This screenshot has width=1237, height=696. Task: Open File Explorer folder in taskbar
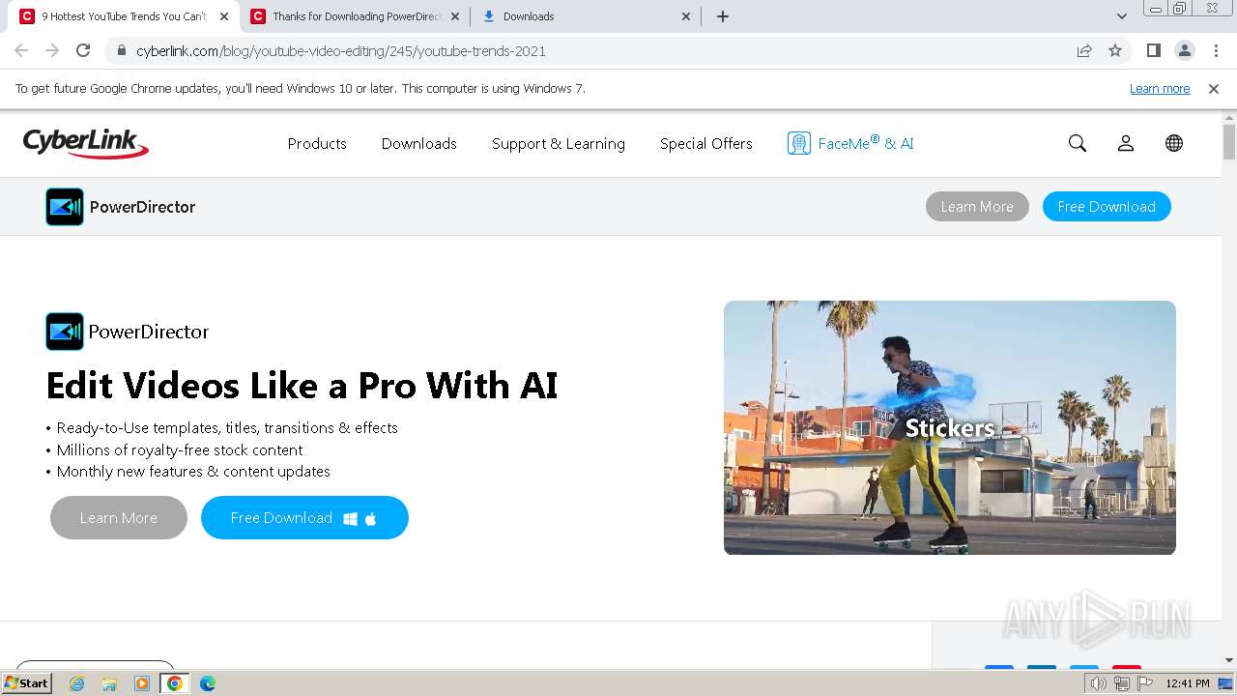pyautogui.click(x=109, y=683)
